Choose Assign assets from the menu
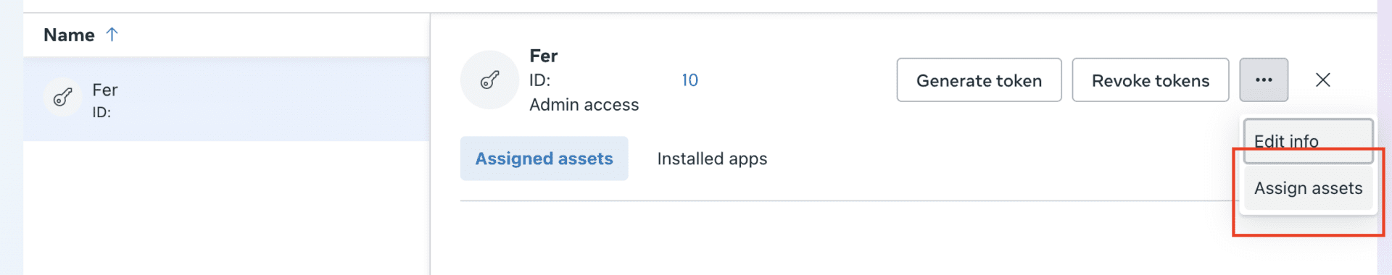 click(1308, 188)
